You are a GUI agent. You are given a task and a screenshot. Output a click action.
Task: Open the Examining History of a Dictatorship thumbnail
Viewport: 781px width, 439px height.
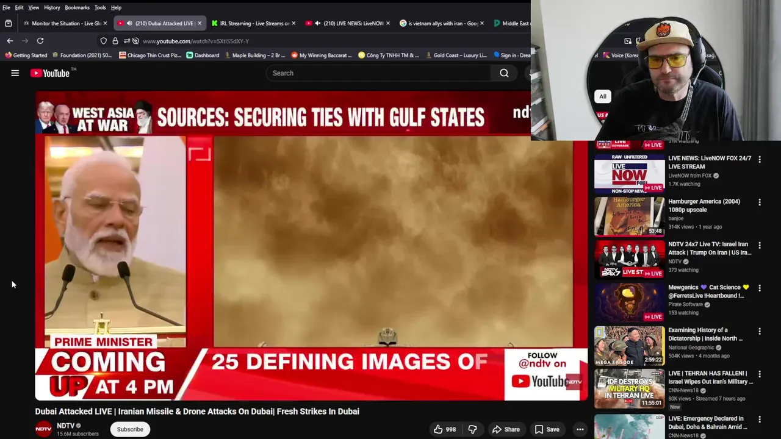pyautogui.click(x=630, y=346)
